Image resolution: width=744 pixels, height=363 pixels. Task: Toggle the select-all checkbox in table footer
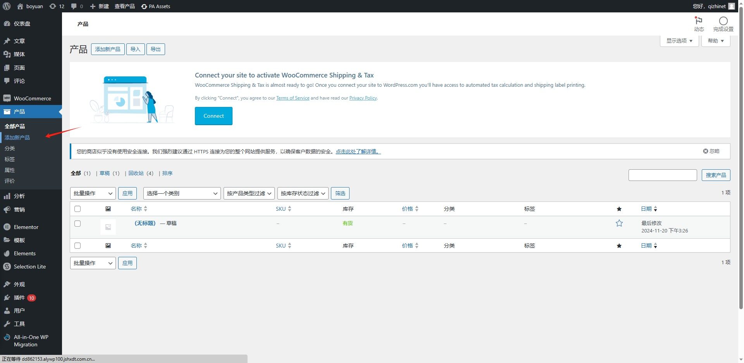point(77,246)
